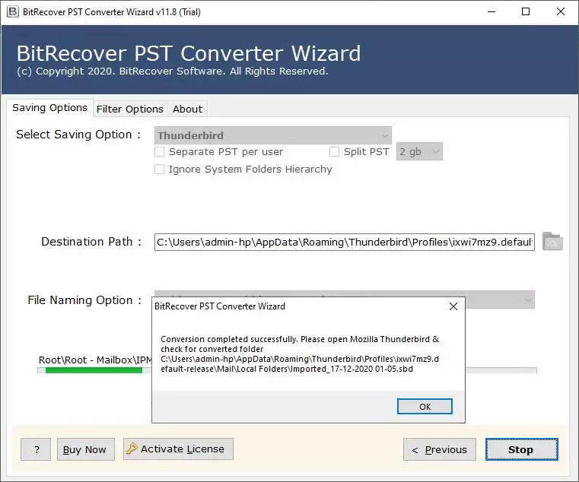579x482 pixels.
Task: Open the About tab
Action: tap(188, 109)
